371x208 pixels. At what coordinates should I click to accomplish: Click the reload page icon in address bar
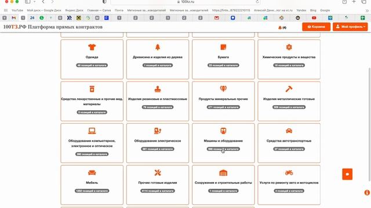(257, 2)
